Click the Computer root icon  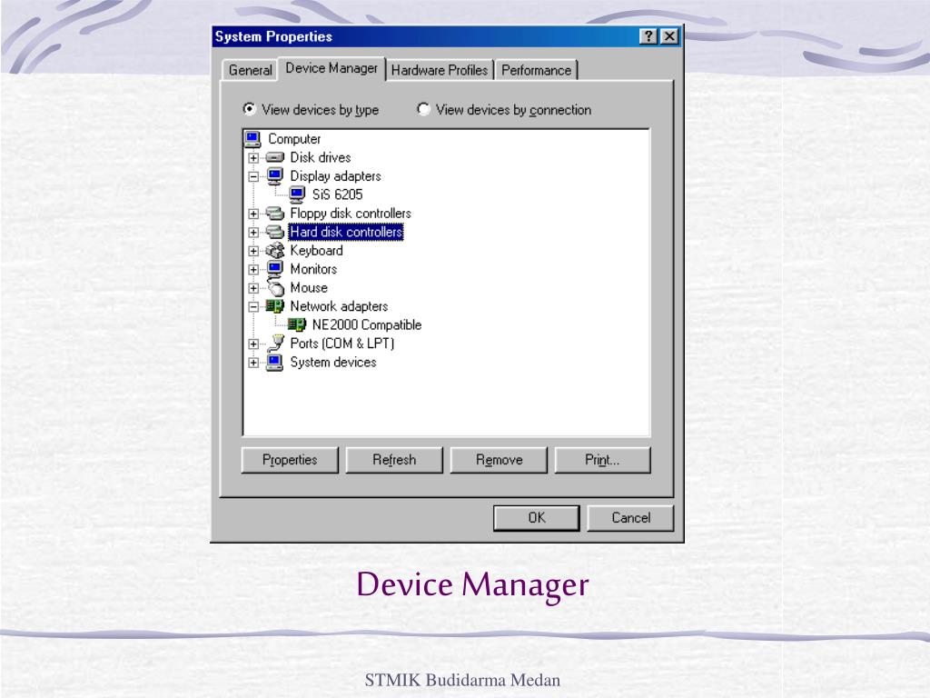[252, 139]
